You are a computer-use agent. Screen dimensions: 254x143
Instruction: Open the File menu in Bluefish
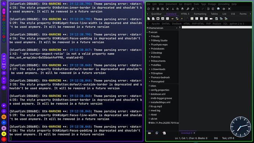149,4
